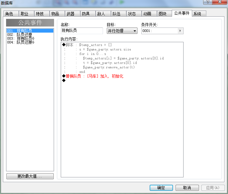The height and width of the screenshot is (194, 228).
Task: Switch to the 系统 tab
Action: coord(199,14)
